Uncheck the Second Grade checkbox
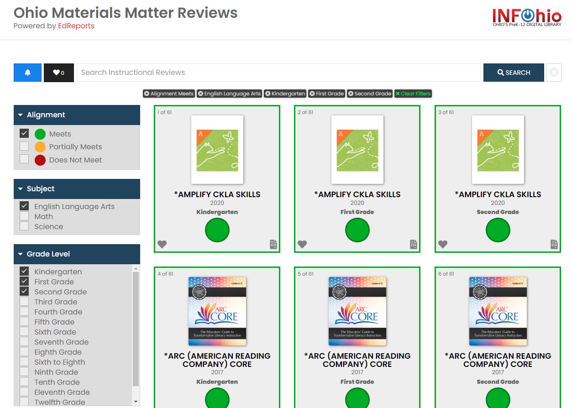This screenshot has width=572, height=408. click(x=24, y=291)
